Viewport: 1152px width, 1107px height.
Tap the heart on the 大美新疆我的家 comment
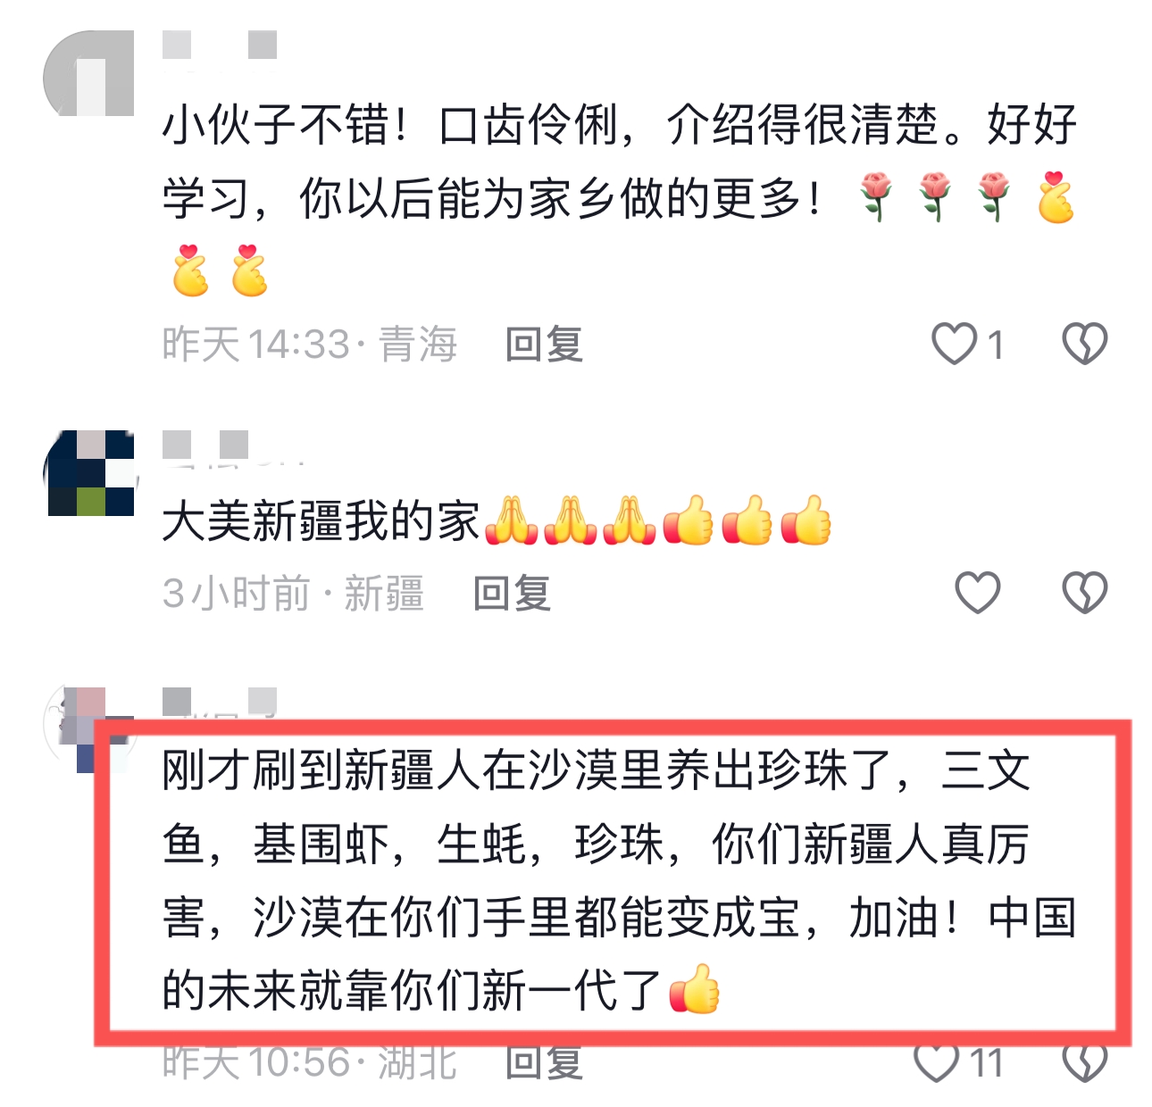978,593
